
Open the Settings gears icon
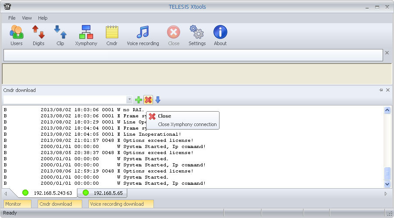pos(197,35)
